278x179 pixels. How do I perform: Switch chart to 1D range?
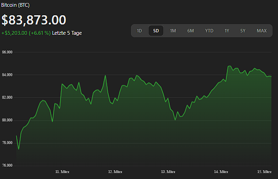pos(139,31)
